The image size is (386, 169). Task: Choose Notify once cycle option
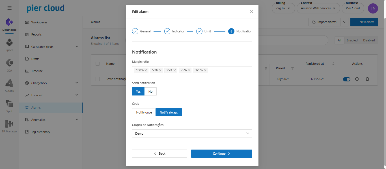(x=144, y=112)
